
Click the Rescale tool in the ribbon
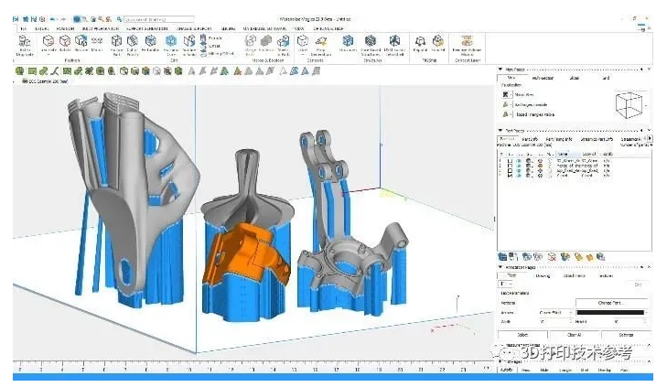point(81,43)
